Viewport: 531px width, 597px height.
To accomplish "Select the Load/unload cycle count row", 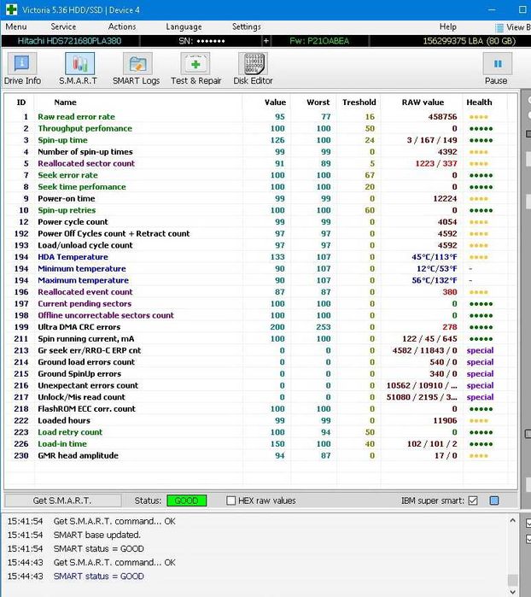I will (260, 245).
